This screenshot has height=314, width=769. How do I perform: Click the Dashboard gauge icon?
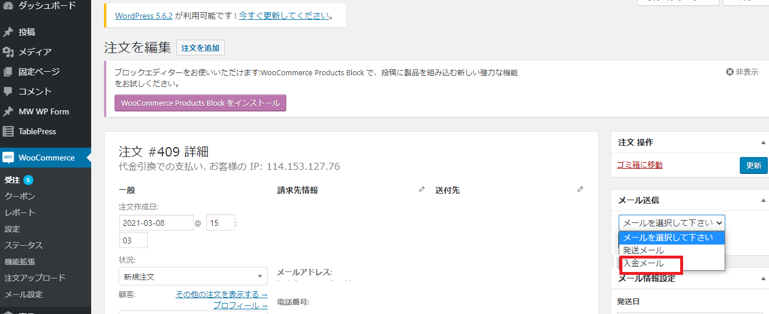tap(8, 6)
